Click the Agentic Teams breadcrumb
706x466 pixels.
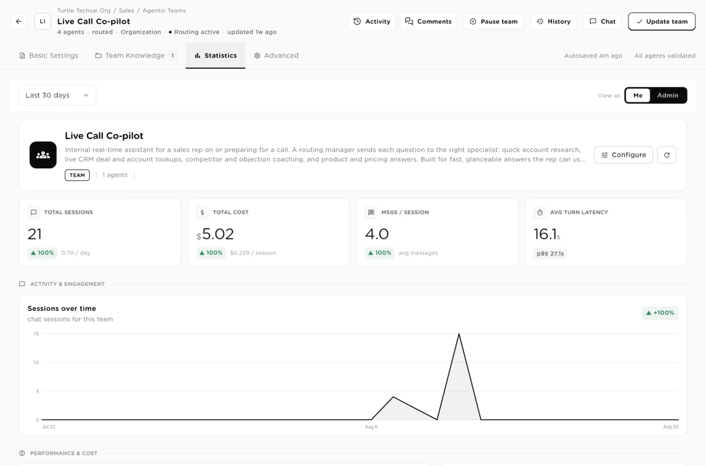click(164, 11)
